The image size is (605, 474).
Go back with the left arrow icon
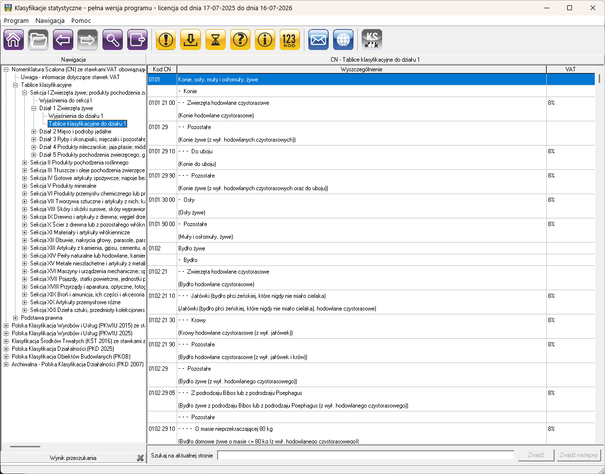click(x=63, y=40)
